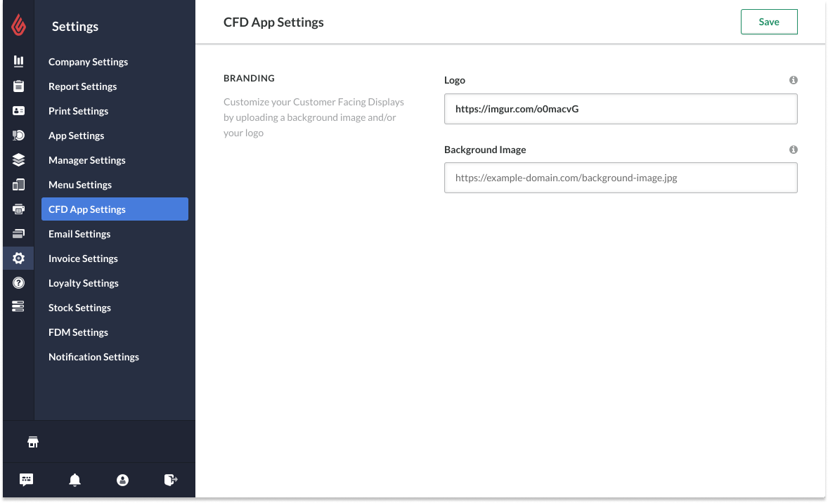Open the help question mark icon
The image size is (828, 503).
point(18,283)
